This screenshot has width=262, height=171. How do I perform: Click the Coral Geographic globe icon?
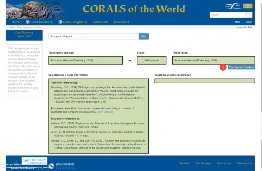pyautogui.click(x=60, y=22)
